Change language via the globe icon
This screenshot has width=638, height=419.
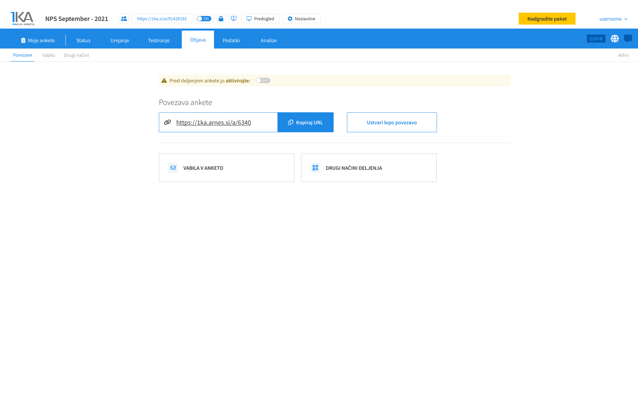tap(615, 39)
